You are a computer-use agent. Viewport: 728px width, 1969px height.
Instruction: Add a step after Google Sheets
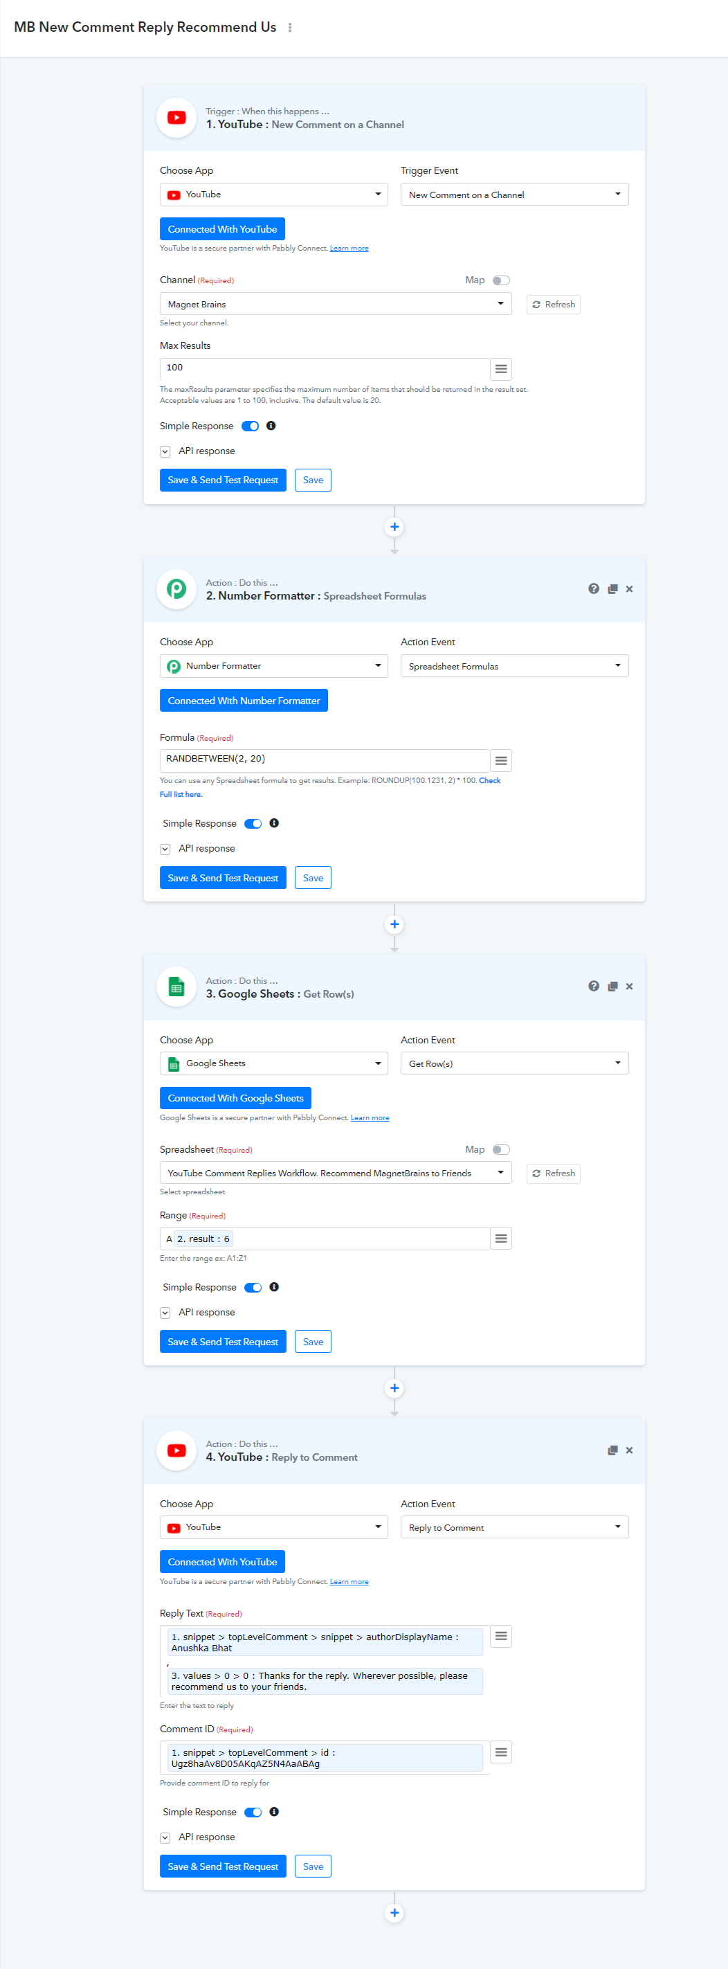[394, 1388]
